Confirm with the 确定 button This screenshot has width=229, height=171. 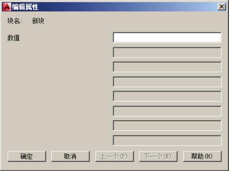point(27,156)
